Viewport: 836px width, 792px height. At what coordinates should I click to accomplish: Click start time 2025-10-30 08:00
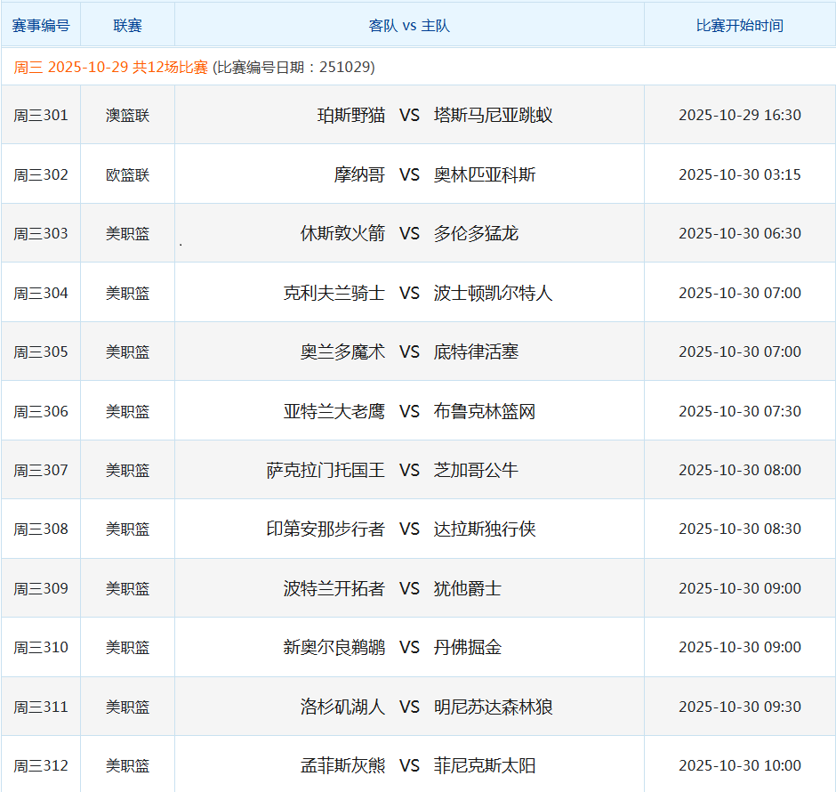739,470
